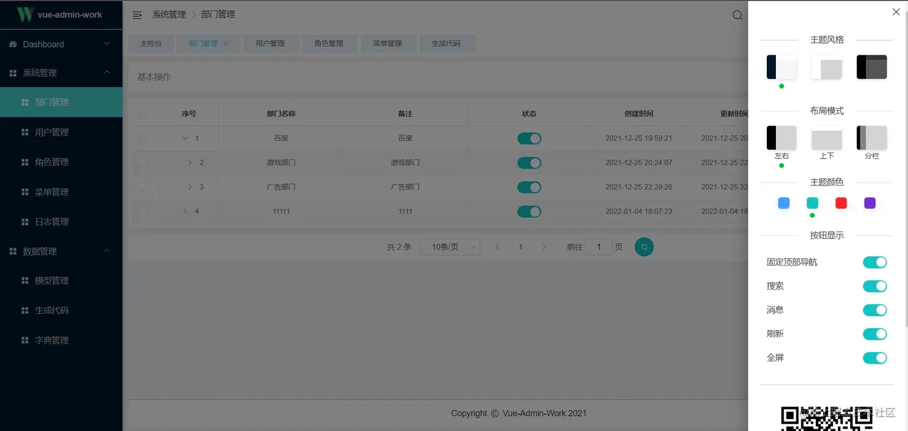Pick the red theme color swatch

pyautogui.click(x=841, y=203)
